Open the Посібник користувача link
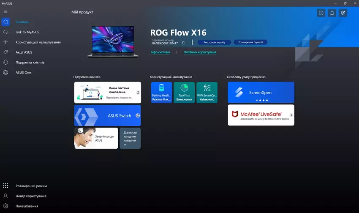This screenshot has height=213, width=359. coord(199,52)
